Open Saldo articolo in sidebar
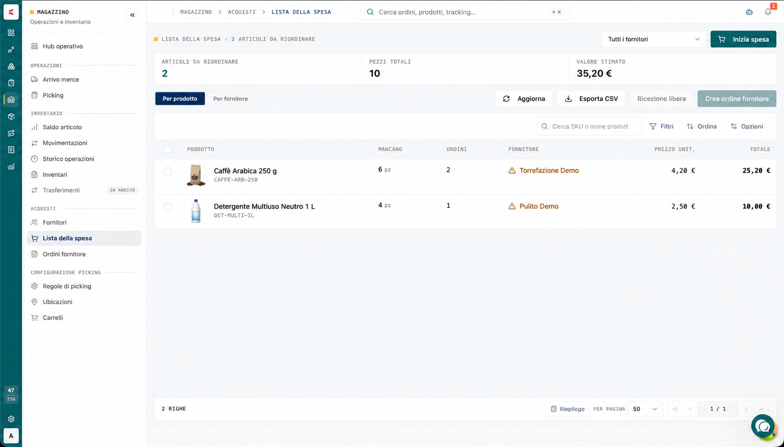The height and width of the screenshot is (447, 784). click(x=84, y=127)
